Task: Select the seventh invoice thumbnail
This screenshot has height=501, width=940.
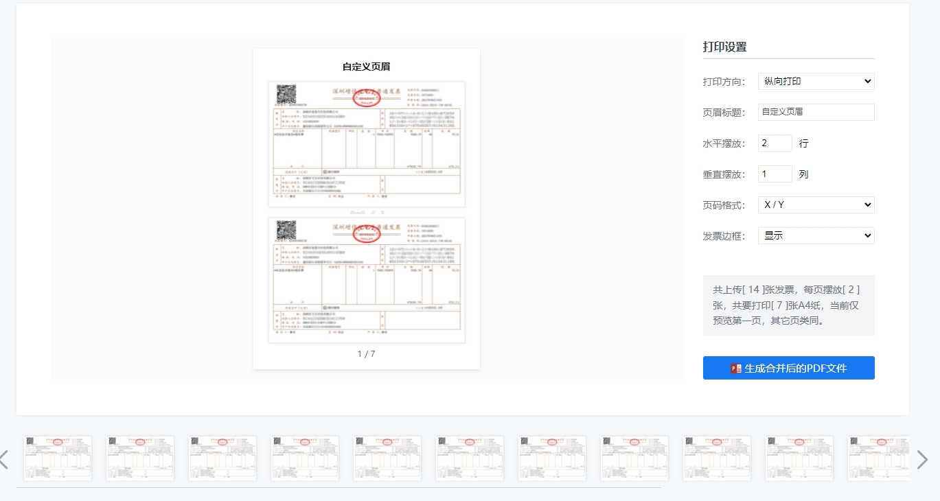Action: pos(552,458)
